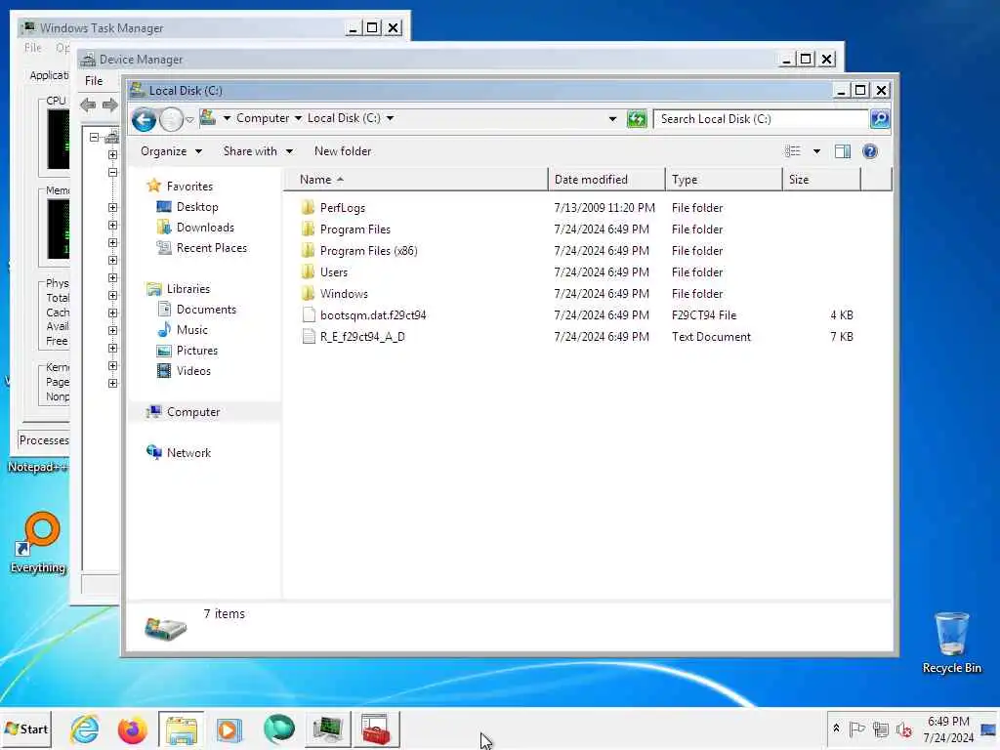
Task: Select the Program Files folder
Action: [x=354, y=229]
